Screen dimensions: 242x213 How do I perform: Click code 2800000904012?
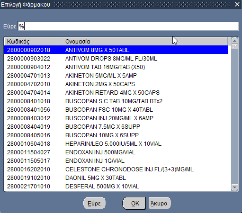(28, 67)
